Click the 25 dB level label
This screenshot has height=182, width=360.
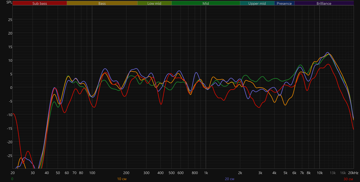coord(10,19)
